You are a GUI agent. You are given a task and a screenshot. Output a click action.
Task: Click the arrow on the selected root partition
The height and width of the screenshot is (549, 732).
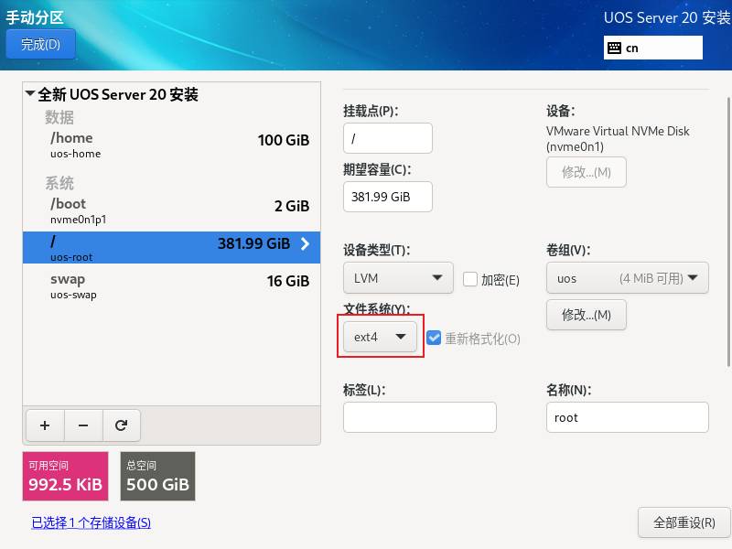tap(305, 243)
